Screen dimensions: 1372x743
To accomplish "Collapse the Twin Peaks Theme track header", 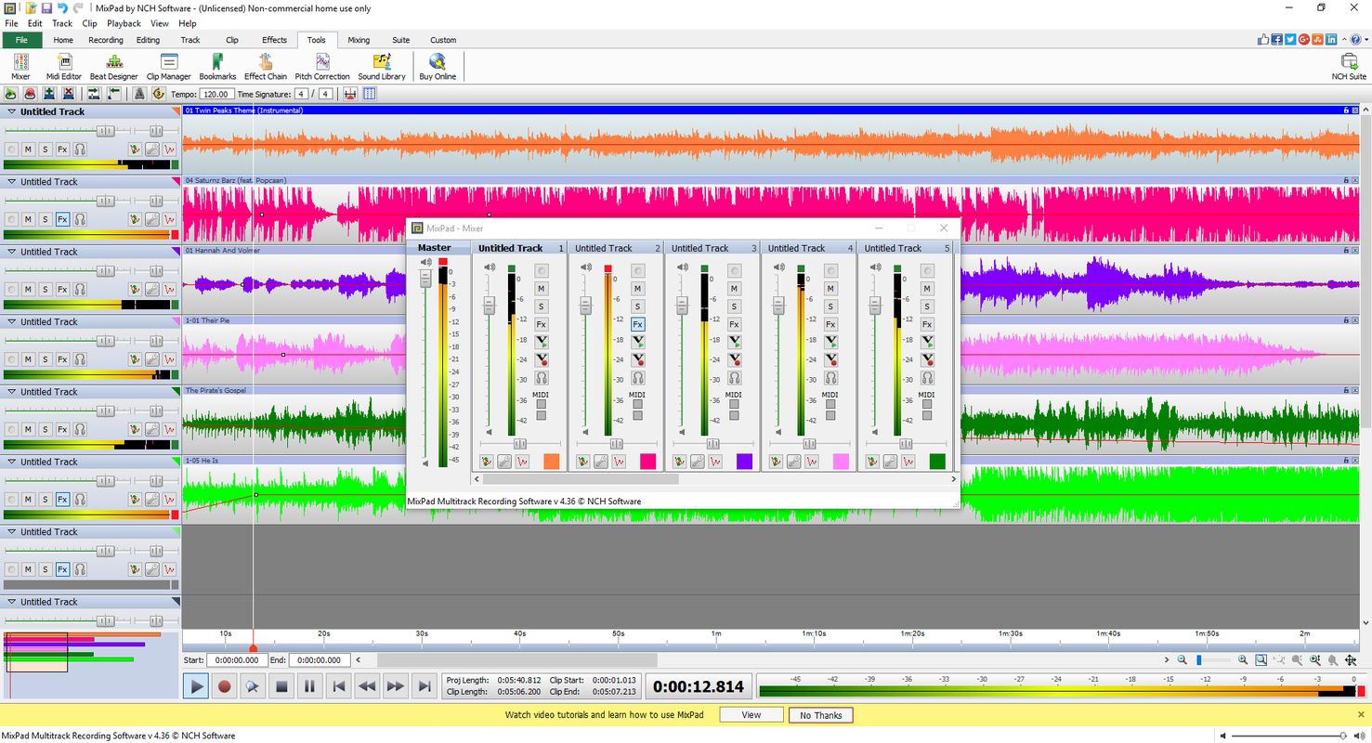I will (12, 111).
